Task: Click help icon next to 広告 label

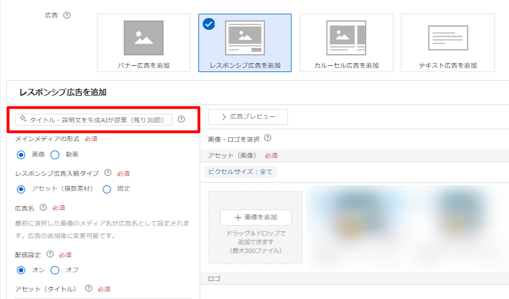Action: tap(66, 16)
